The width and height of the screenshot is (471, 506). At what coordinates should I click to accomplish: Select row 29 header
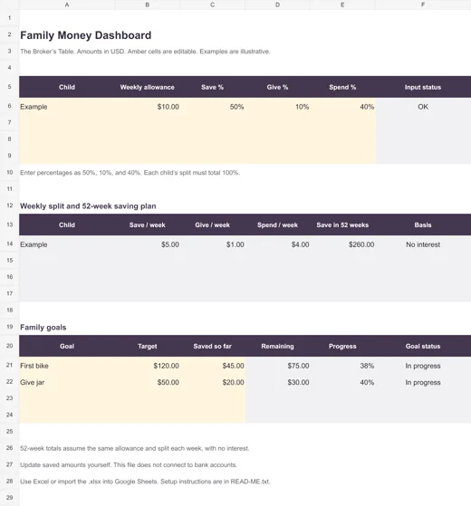[x=9, y=498]
